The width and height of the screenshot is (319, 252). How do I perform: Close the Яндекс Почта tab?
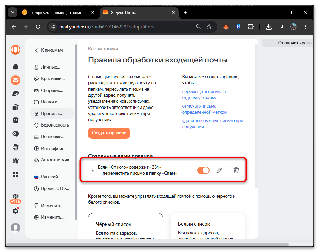tap(173, 13)
